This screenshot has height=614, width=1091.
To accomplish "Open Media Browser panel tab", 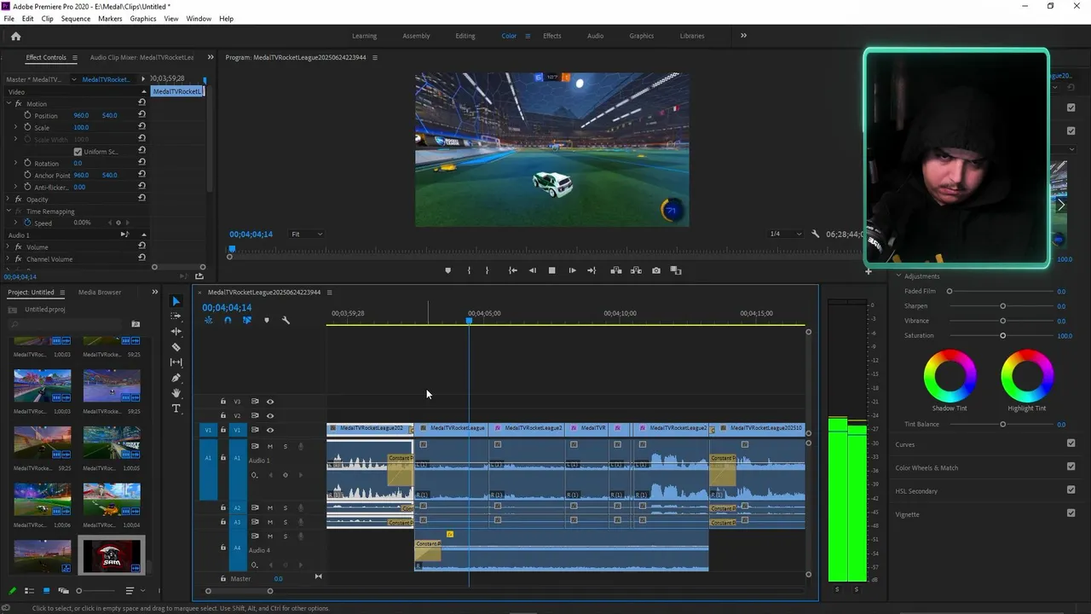I will coord(100,292).
